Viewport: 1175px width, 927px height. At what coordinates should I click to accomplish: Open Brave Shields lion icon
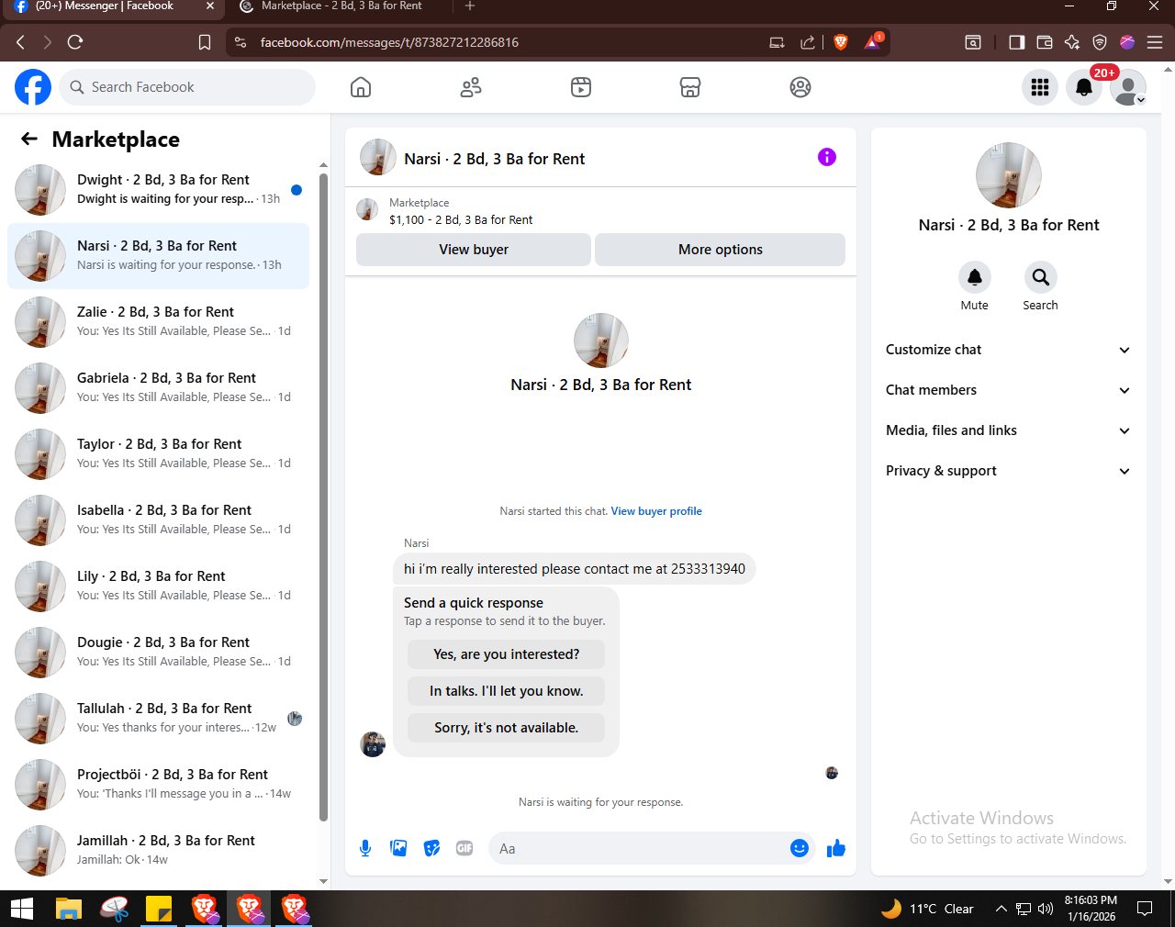pos(840,42)
